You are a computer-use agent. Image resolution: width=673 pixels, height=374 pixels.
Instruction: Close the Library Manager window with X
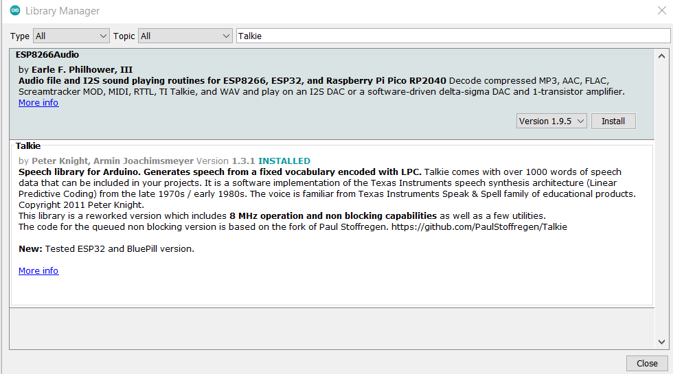(x=662, y=10)
